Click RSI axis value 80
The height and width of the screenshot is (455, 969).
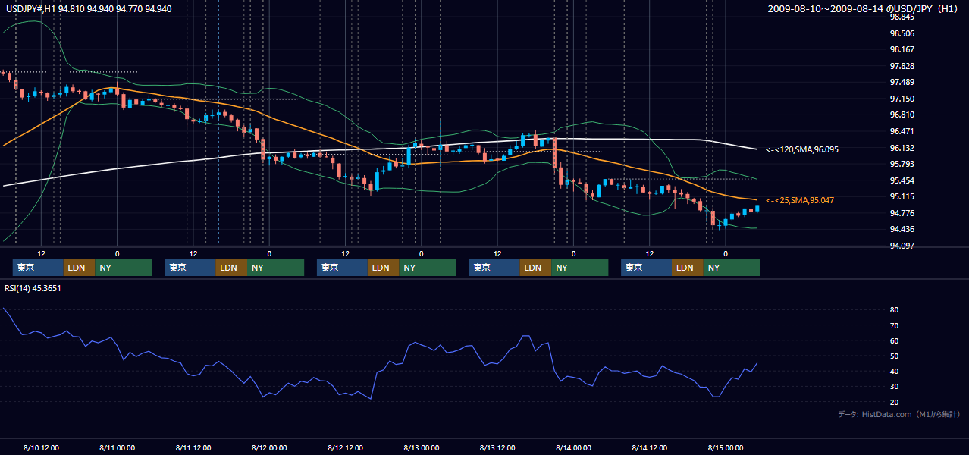[x=895, y=310]
